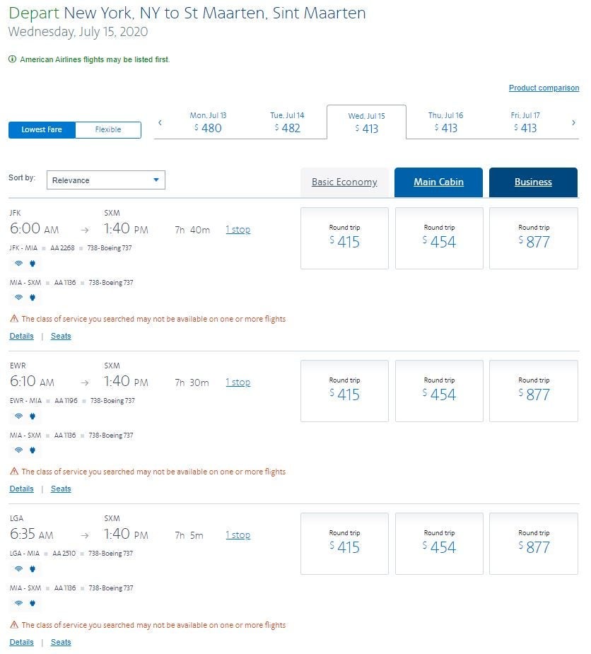This screenshot has width=591, height=654.
Task: Choose Mon, Jul 13 date tab
Action: point(208,122)
